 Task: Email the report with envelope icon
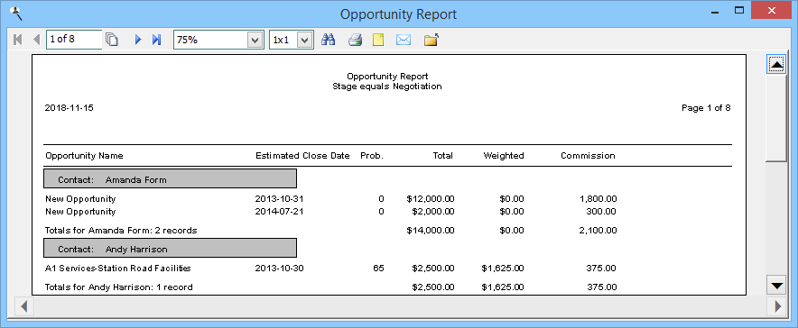pyautogui.click(x=404, y=40)
